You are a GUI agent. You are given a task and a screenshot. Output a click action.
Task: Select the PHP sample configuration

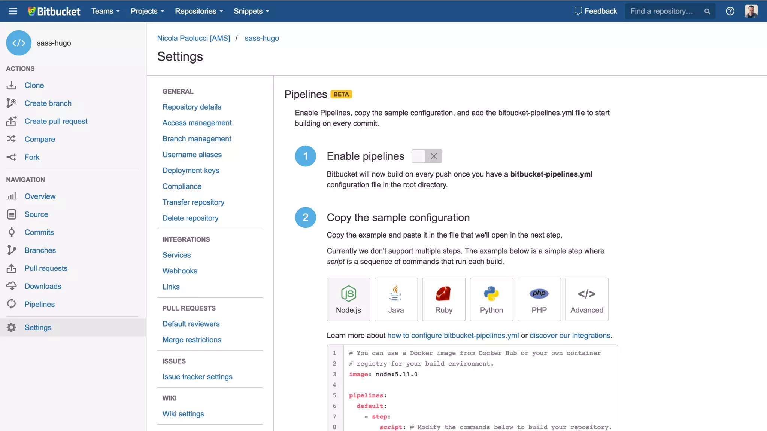(539, 299)
